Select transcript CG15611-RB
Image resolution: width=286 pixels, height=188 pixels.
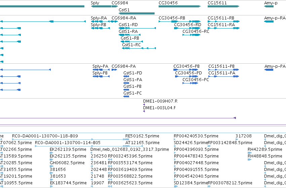coord(221,18)
